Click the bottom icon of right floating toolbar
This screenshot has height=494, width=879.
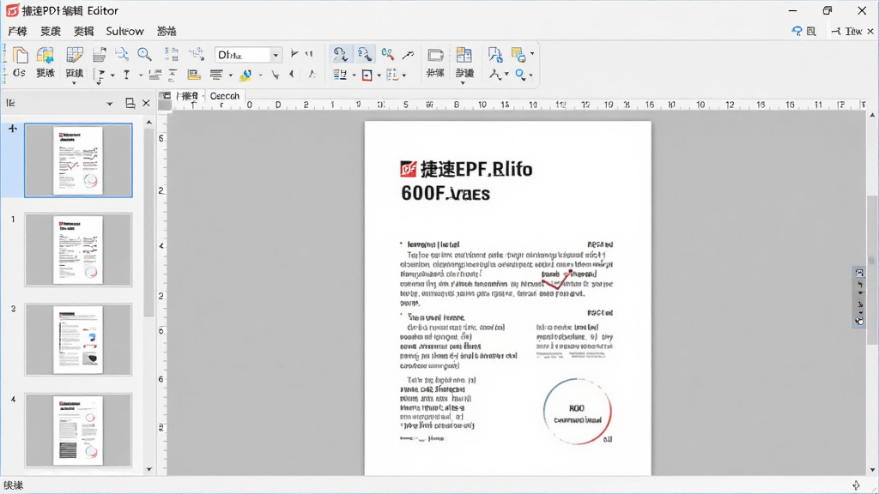859,321
